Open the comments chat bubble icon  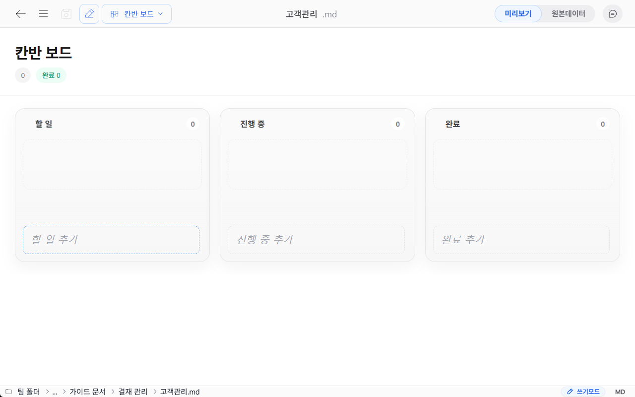coord(613,14)
